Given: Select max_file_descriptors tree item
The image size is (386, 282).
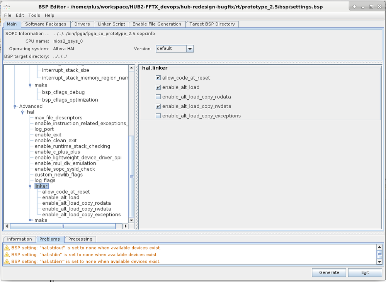Looking at the screenshot, I should coord(58,118).
